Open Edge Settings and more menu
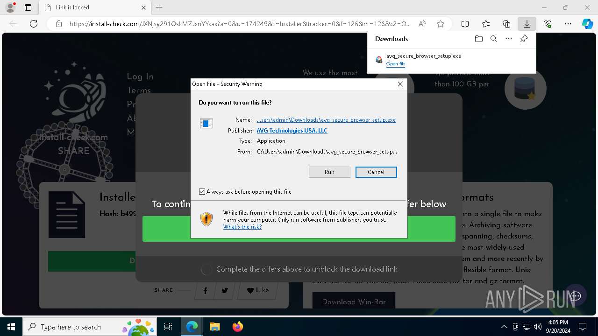This screenshot has height=336, width=598. (568, 24)
